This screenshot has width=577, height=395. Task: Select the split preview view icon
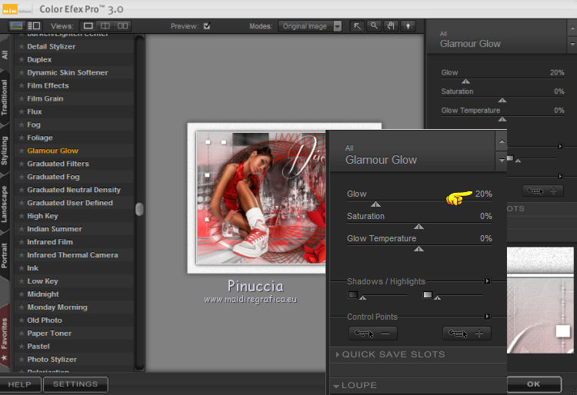(x=105, y=25)
